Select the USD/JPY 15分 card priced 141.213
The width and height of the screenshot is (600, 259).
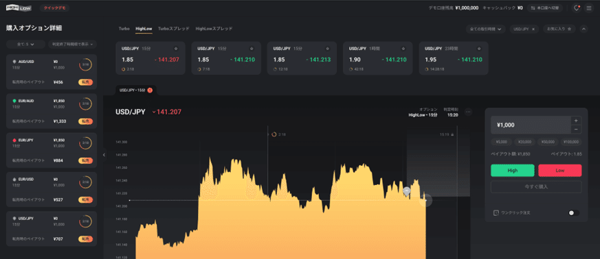[302, 58]
